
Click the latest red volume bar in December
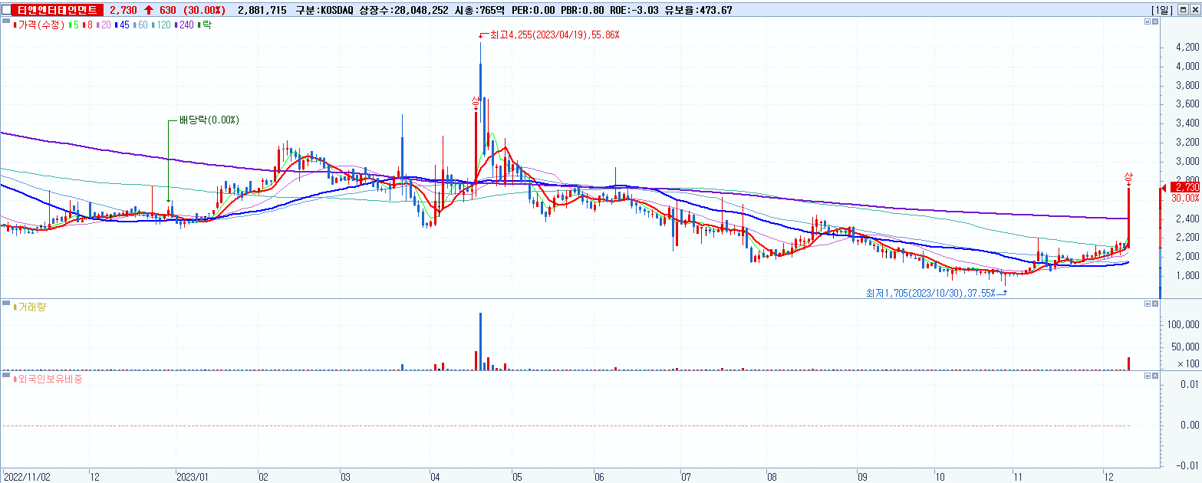click(x=1129, y=363)
